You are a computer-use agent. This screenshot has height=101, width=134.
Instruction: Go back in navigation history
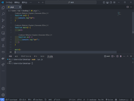39,2
